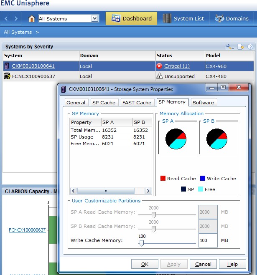The image size is (257, 275).
Task: Click the SP B column header
Action: coord(142,122)
